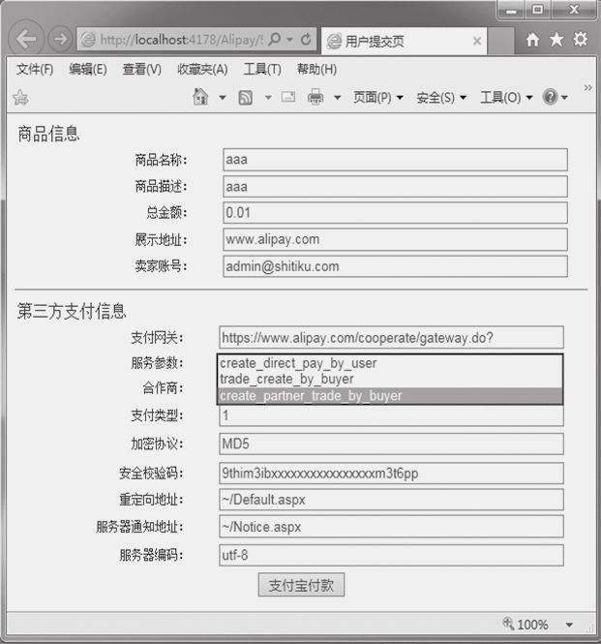
Task: Open browser settings gear icon
Action: [581, 40]
